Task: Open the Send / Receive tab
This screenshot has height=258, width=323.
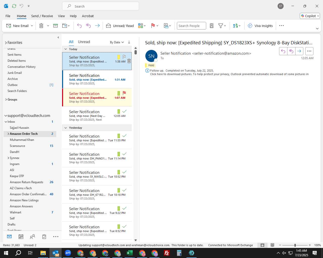Action: pos(42,16)
